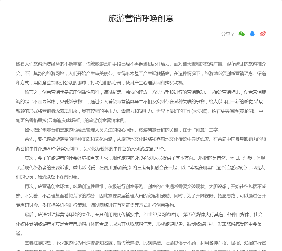Click the opening paragraph starting "随着人们旅游消费经验"

(141, 73)
